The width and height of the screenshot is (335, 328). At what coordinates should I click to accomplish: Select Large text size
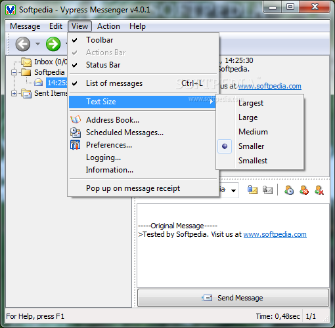point(259,117)
